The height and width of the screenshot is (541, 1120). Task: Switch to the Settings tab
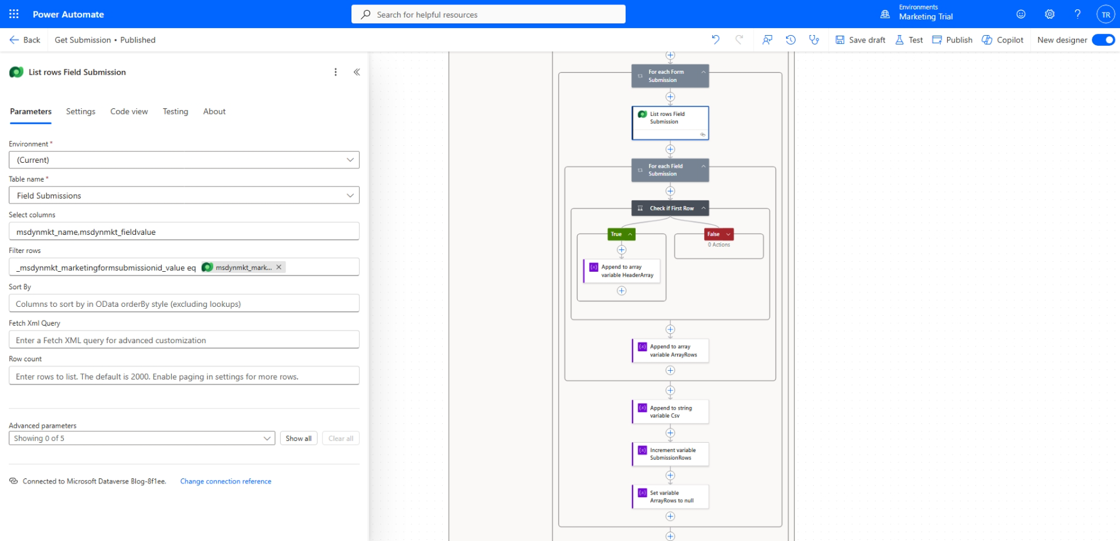81,111
